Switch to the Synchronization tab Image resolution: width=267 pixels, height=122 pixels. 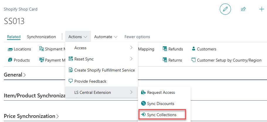coord(41,37)
